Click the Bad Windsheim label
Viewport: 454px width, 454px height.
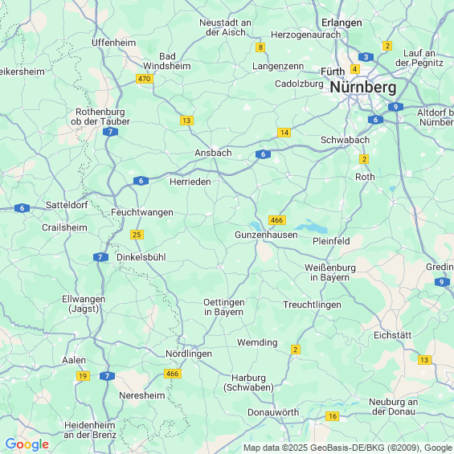point(167,61)
